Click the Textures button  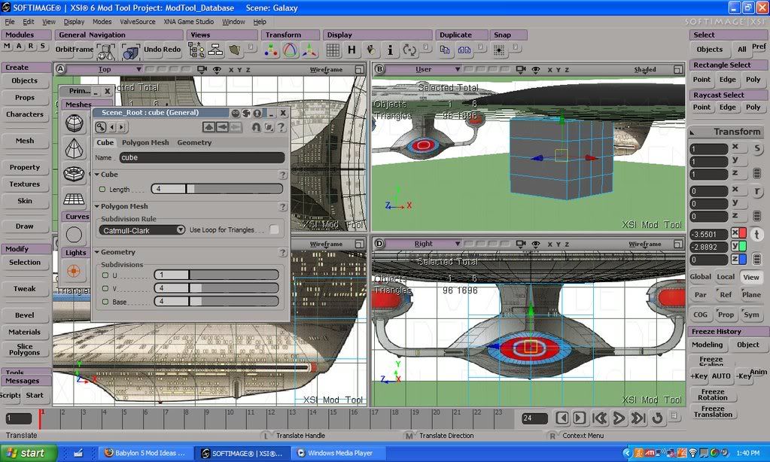25,184
